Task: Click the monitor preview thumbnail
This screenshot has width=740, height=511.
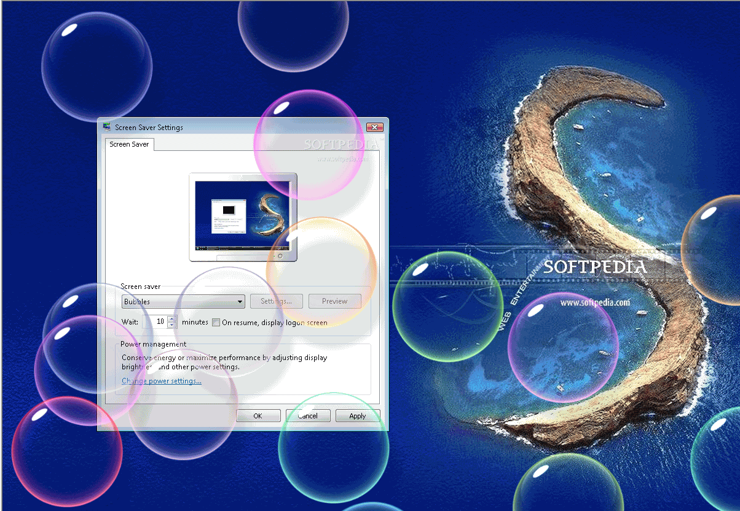Action: [x=243, y=217]
